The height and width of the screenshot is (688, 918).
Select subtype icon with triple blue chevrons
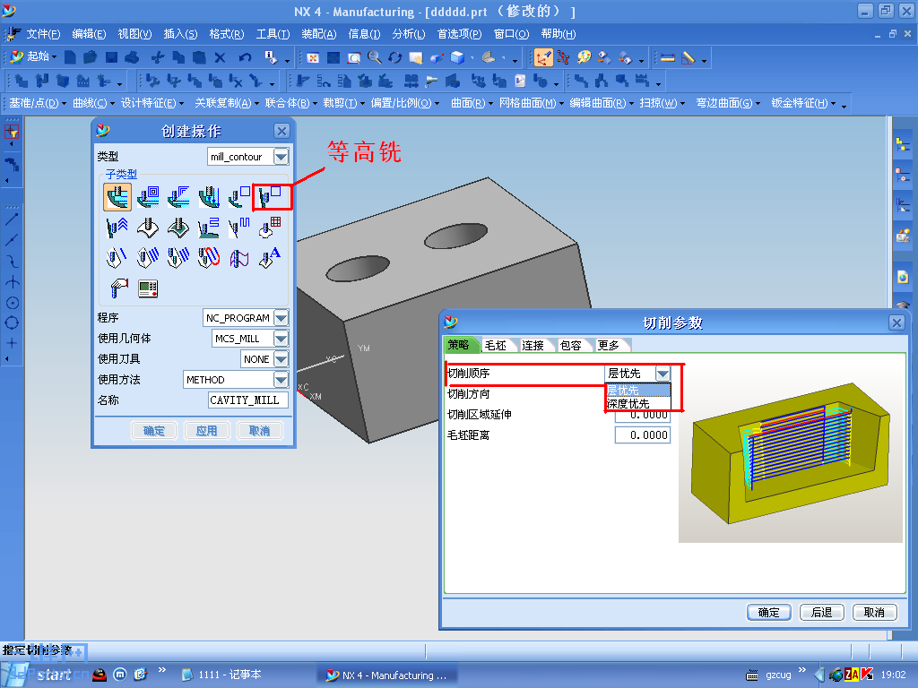[117, 227]
